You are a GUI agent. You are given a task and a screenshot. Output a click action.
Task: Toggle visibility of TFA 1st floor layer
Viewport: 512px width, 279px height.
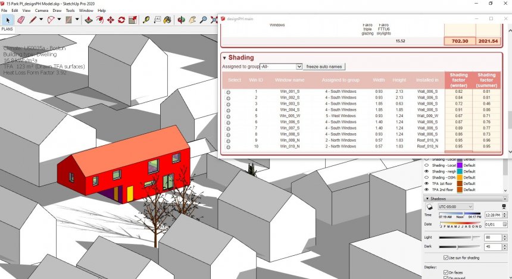coord(426,183)
